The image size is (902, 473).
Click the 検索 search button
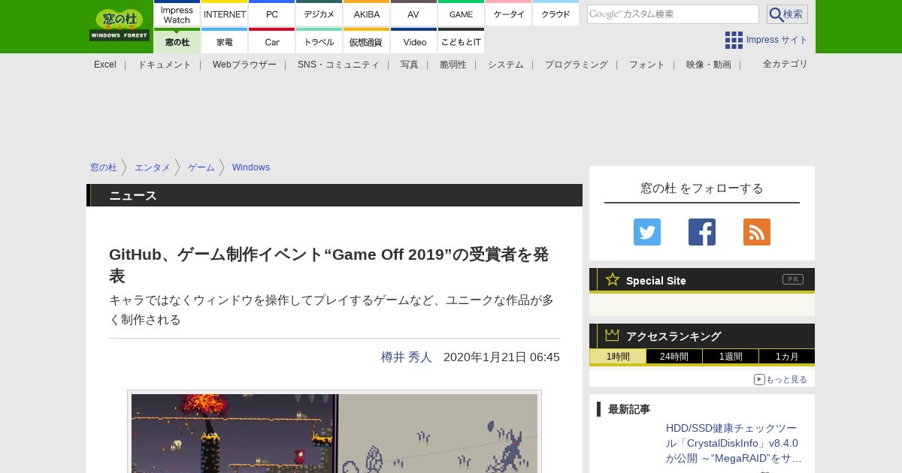pyautogui.click(x=787, y=14)
